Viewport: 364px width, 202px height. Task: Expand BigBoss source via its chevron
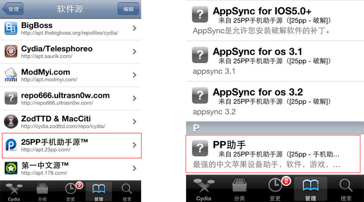[134, 28]
